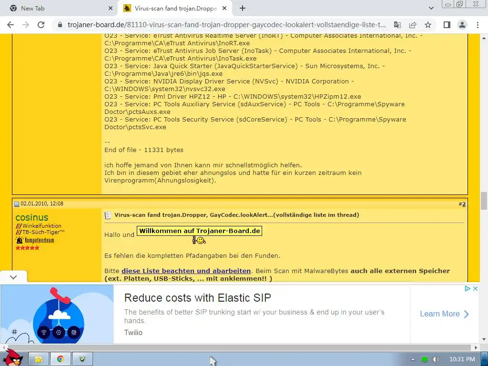
Task: Click the post date 02.01.2010, 12:08
Action: 42,203
